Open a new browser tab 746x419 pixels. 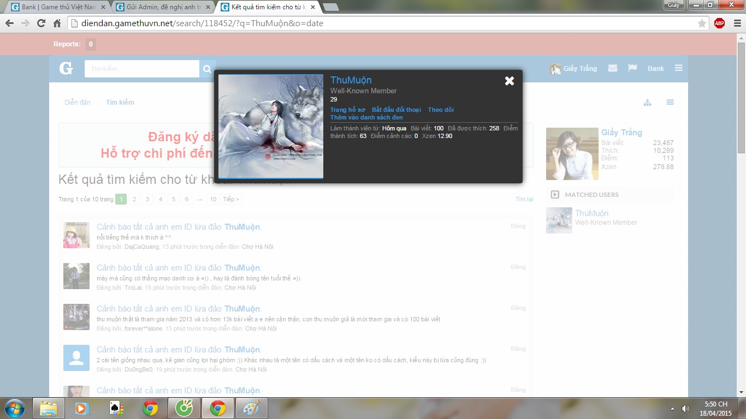(x=331, y=7)
